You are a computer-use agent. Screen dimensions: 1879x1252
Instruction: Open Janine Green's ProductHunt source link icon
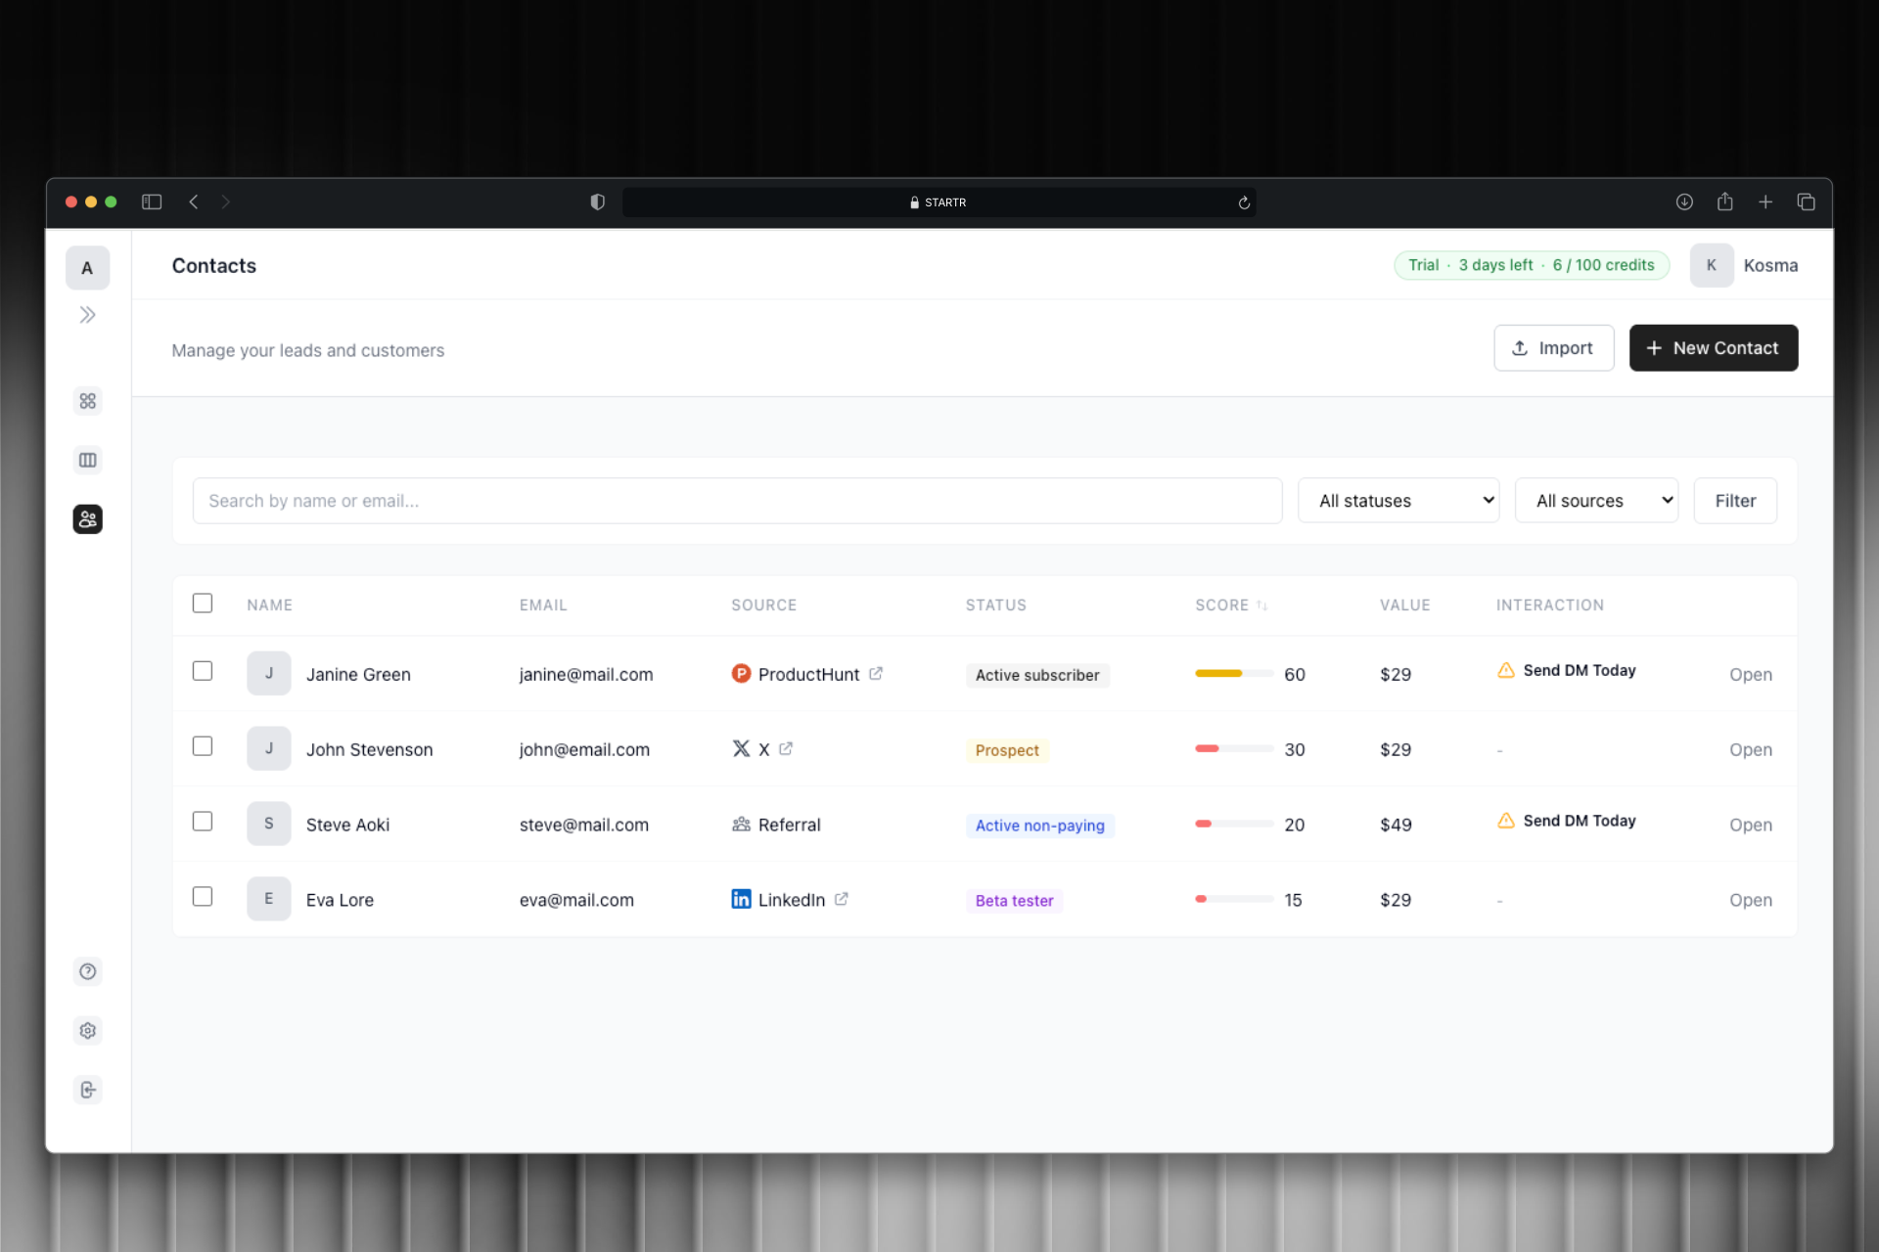876,673
